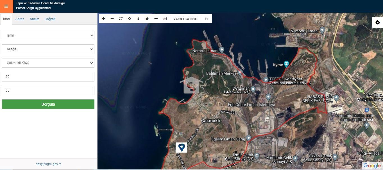
Task: Click the green Sorgula button
Action: (x=48, y=104)
